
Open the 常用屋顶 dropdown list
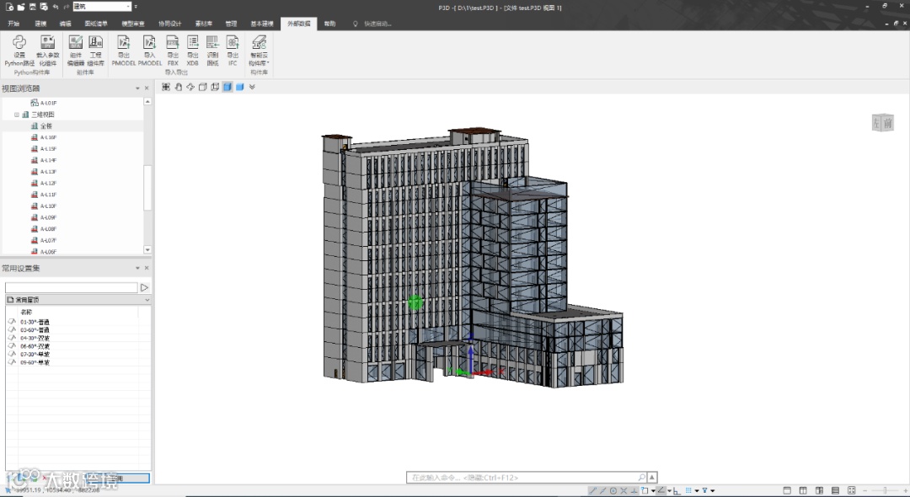(147, 300)
